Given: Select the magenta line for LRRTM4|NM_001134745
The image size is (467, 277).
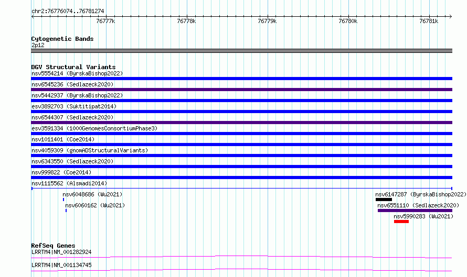Looking at the screenshot, I should click(241, 270).
